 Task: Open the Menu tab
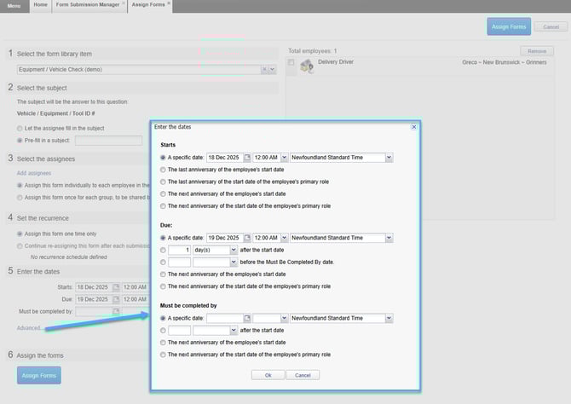(14, 6)
